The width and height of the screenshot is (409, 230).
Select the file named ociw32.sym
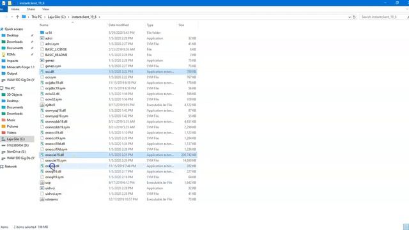54,100
